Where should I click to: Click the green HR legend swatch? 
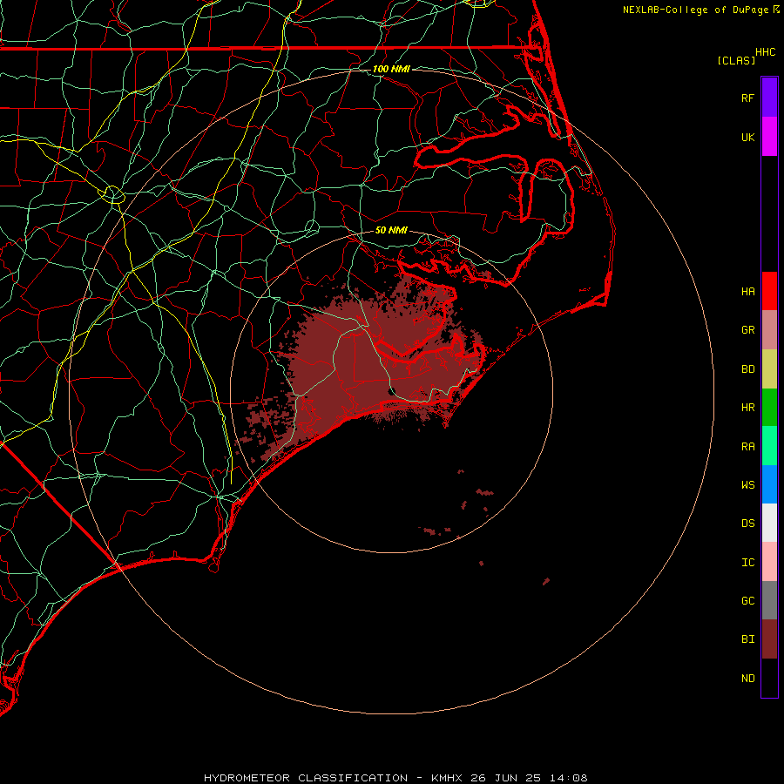(769, 408)
